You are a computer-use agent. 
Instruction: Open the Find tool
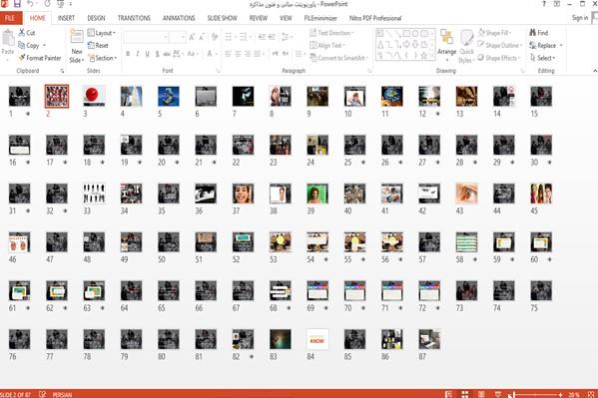click(538, 33)
